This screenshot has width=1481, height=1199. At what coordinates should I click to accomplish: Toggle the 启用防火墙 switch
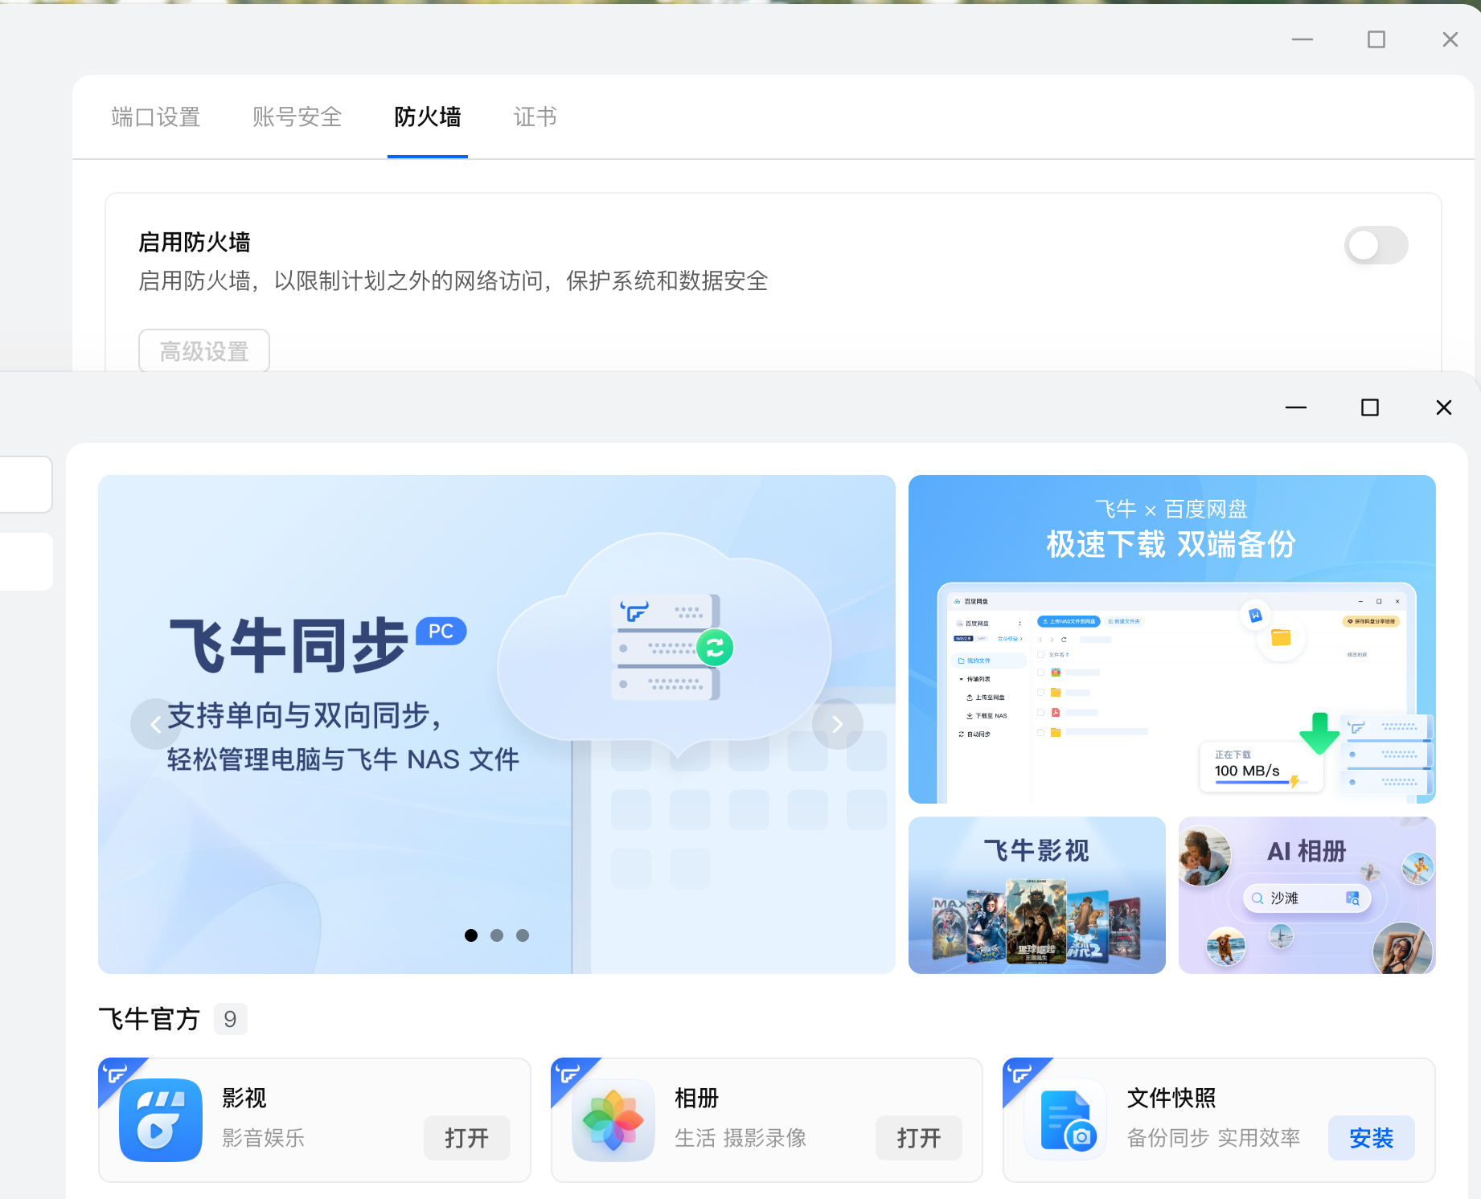pyautogui.click(x=1376, y=245)
